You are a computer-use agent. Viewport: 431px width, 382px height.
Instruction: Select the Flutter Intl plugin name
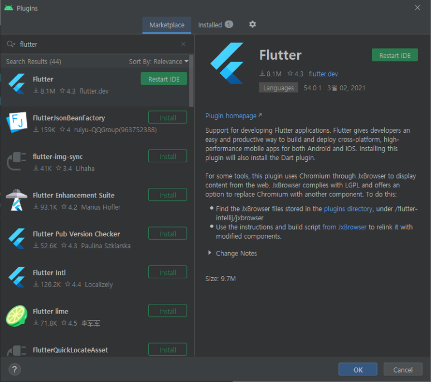[x=49, y=273]
